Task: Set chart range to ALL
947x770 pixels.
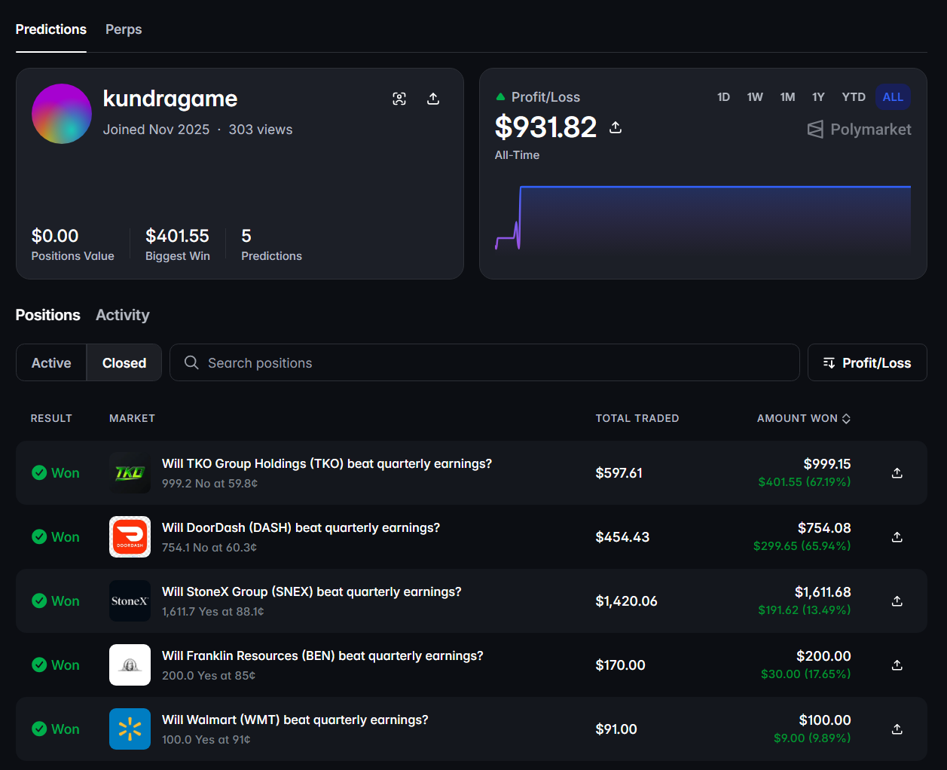Action: [x=893, y=97]
